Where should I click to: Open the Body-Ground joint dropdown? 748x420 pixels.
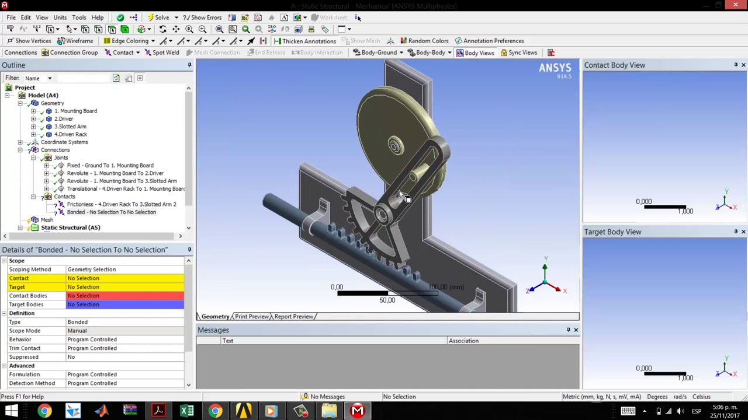(401, 52)
